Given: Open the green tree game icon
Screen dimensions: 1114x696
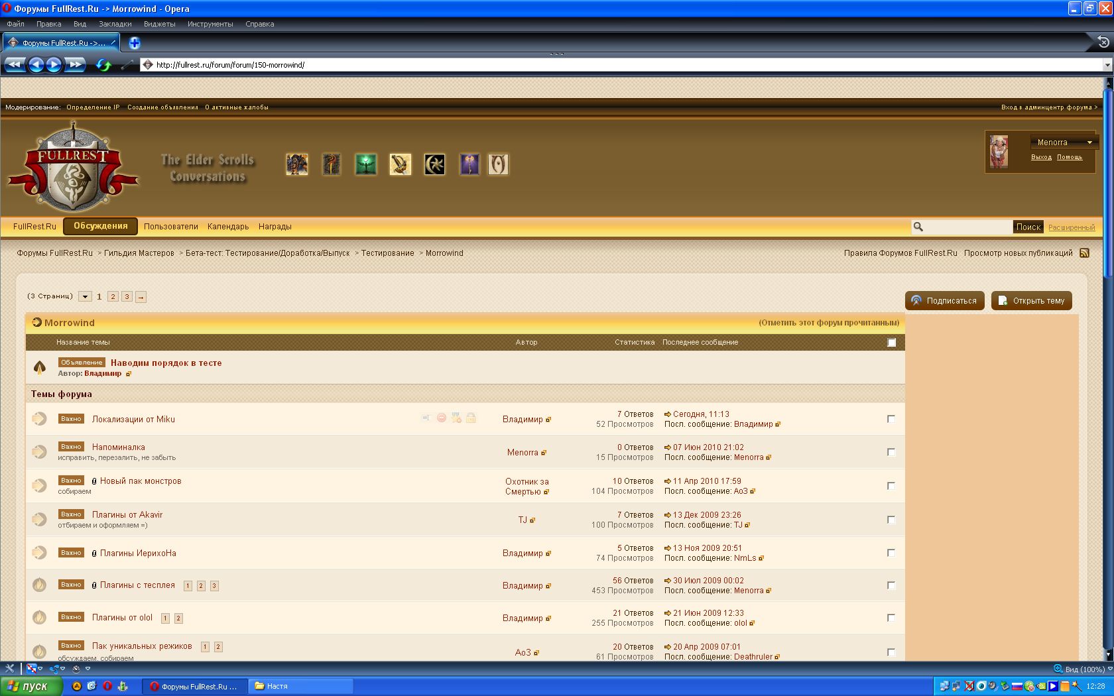Looking at the screenshot, I should pos(366,164).
